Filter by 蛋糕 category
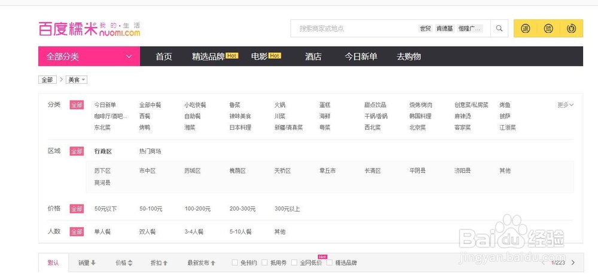This screenshot has width=598, height=278. pos(325,105)
